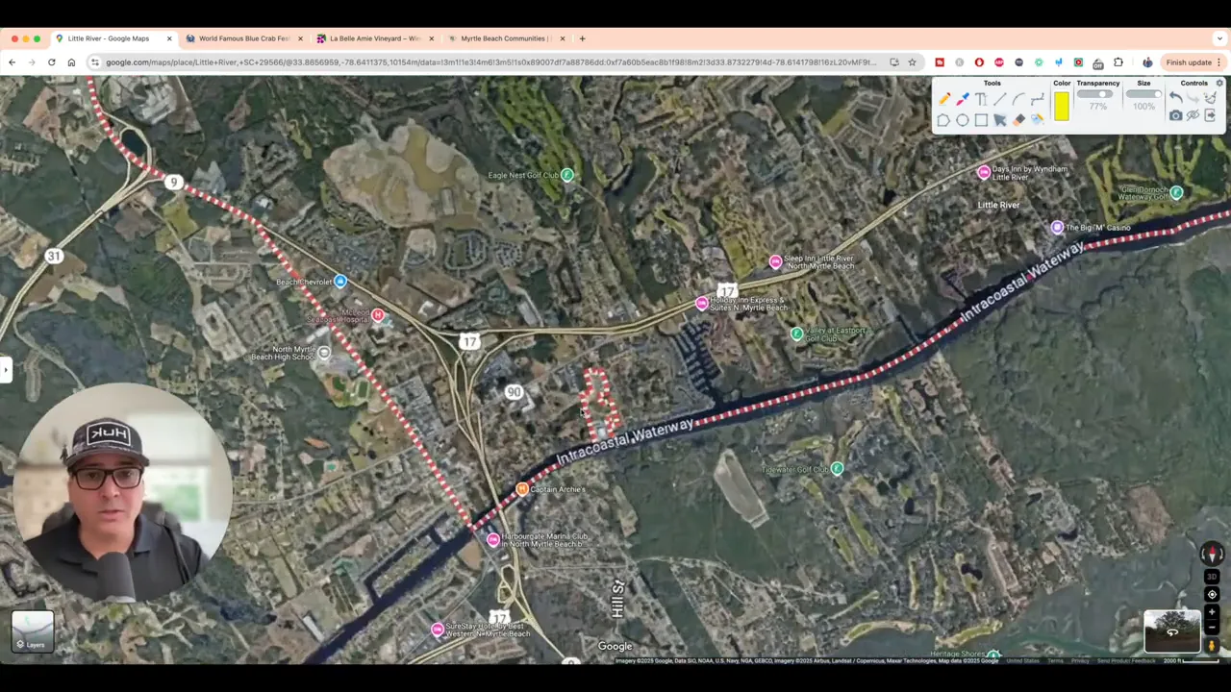The height and width of the screenshot is (692, 1231).
Task: Open Tidewater Golf Club marker
Action: click(x=837, y=469)
